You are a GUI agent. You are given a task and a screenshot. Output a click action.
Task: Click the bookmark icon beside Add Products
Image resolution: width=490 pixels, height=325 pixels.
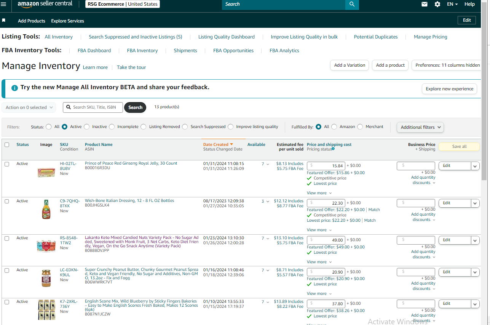pyautogui.click(x=4, y=20)
